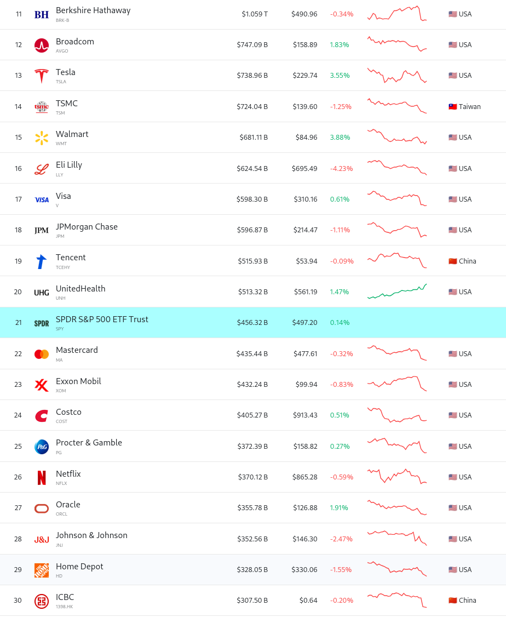Viewport: 506px width, 617px height.
Task: Click the $435.44 B Mastercard market cap
Action: 252,354
